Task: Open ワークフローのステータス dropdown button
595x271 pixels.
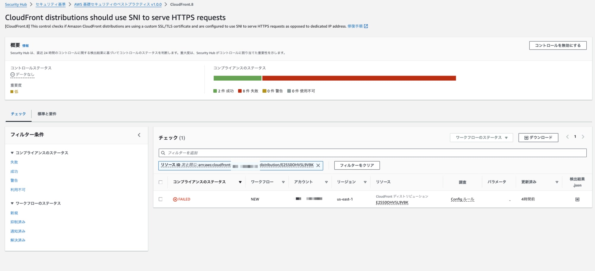Action: (481, 138)
